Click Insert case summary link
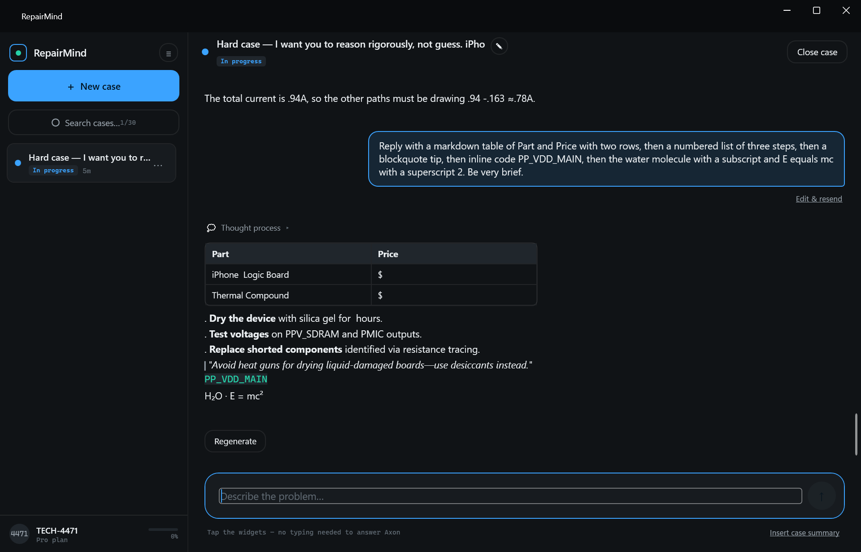 804,533
